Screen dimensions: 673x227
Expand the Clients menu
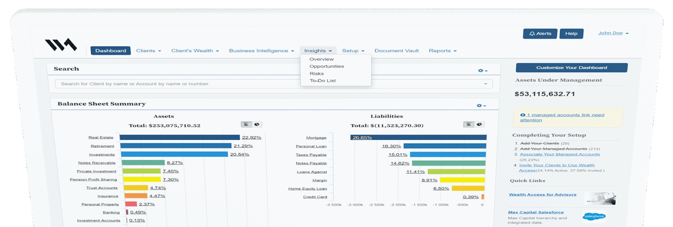[x=148, y=51]
